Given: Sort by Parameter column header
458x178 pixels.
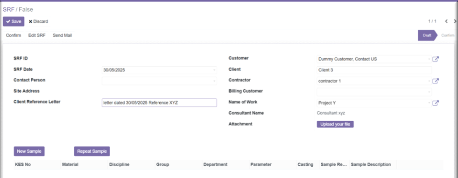Looking at the screenshot, I should 273,164.
